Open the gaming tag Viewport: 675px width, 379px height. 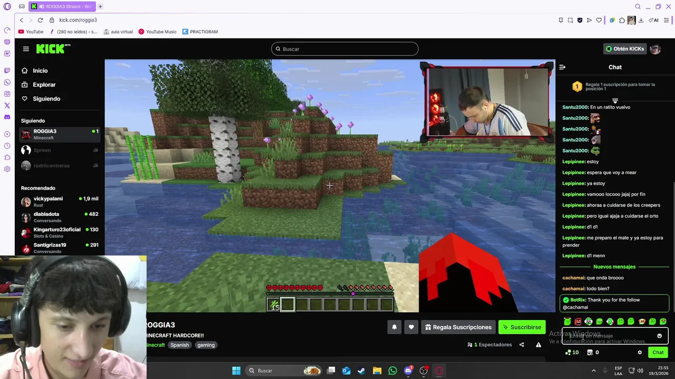[x=206, y=345]
